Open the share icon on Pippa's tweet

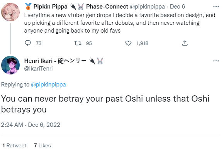[x=185, y=43]
